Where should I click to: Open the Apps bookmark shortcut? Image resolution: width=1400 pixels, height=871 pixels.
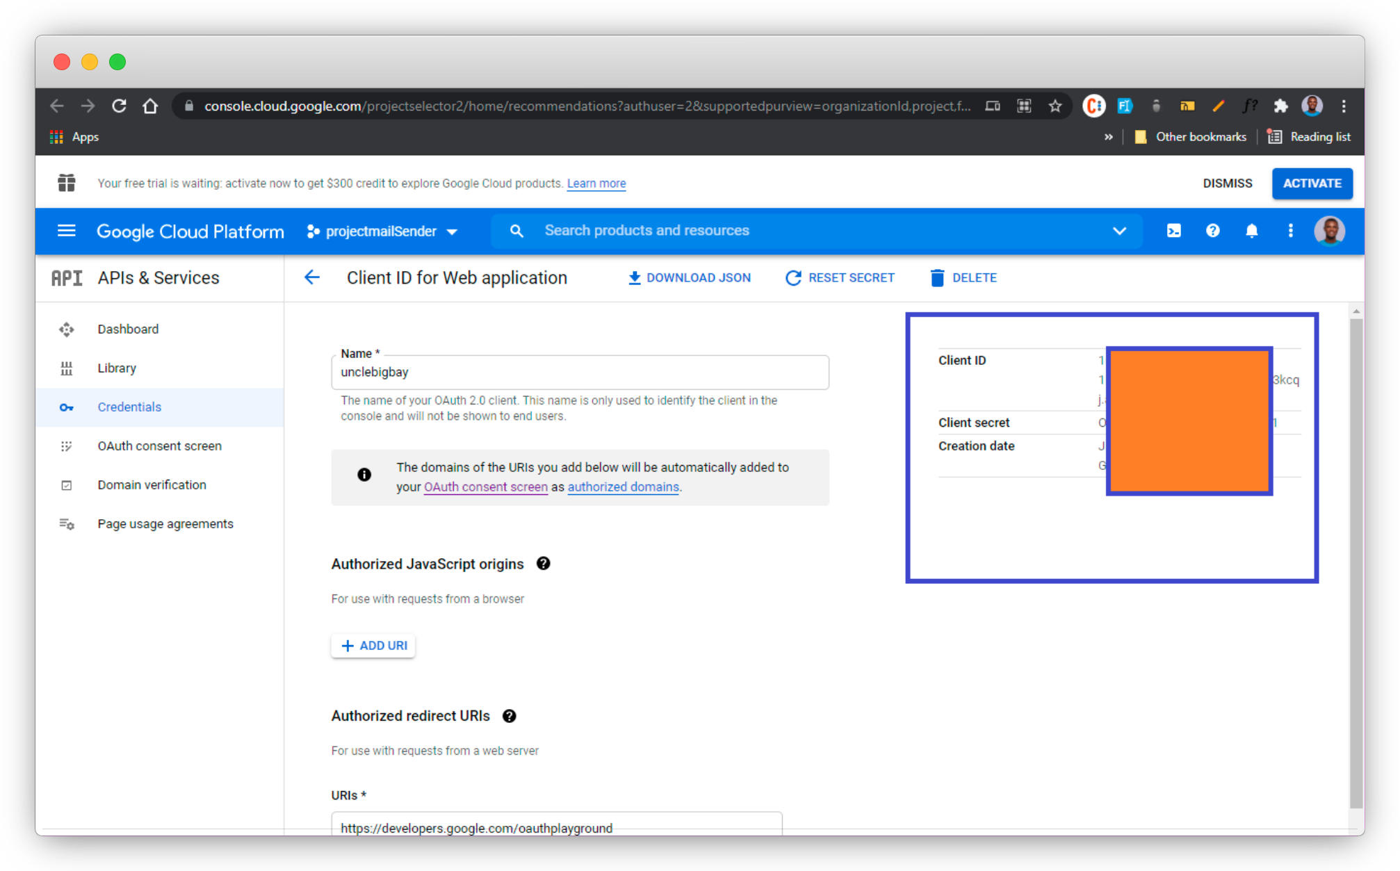(x=74, y=137)
